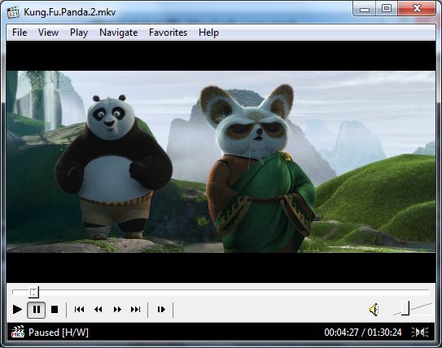Step forward one frame

point(161,310)
